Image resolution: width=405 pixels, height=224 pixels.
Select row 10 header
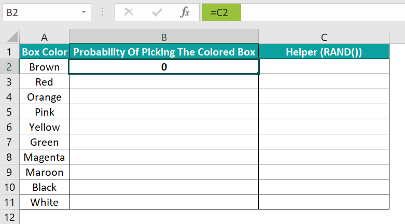(x=9, y=187)
